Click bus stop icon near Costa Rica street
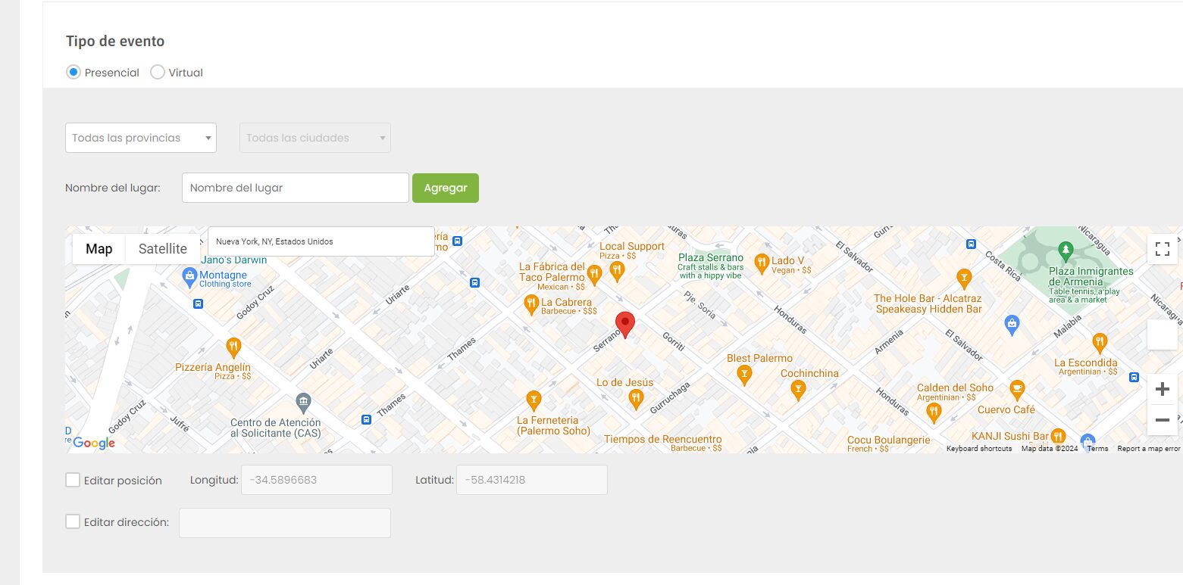Image resolution: width=1183 pixels, height=585 pixels. click(971, 244)
